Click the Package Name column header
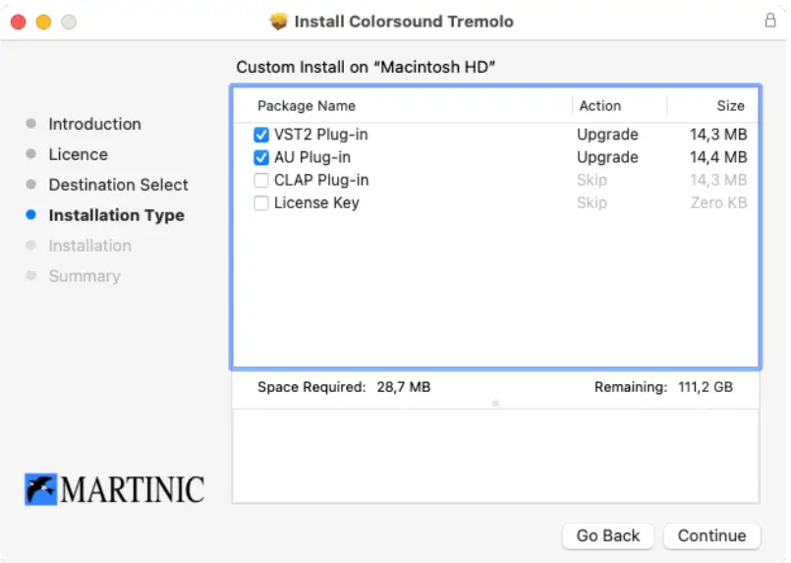Image resolution: width=791 pixels, height=563 pixels. pyautogui.click(x=307, y=106)
